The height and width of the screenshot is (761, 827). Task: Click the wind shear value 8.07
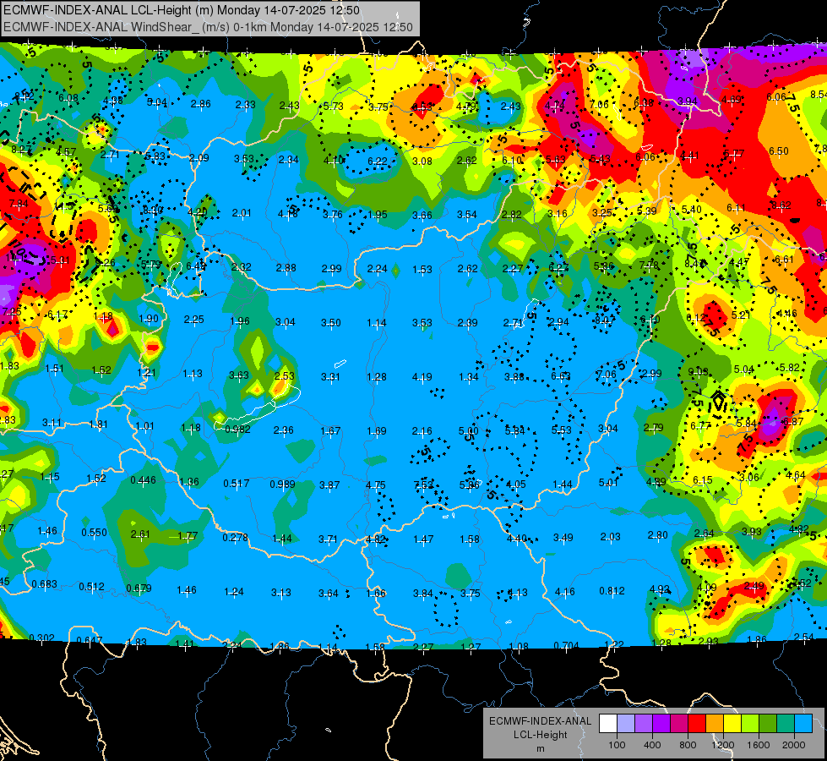coord(605,320)
